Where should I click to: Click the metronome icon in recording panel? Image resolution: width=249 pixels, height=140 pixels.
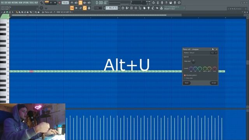[x=72, y=3]
